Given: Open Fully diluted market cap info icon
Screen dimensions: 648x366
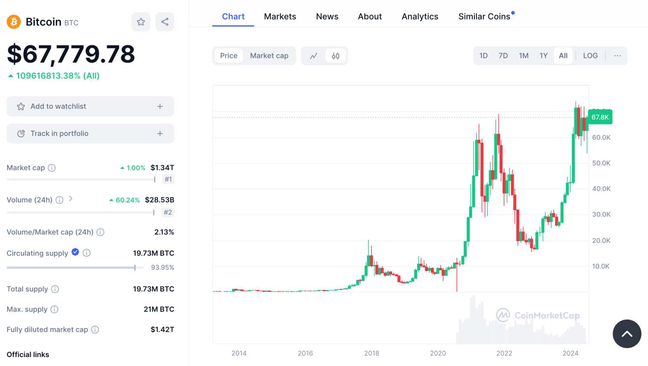Looking at the screenshot, I should click(95, 329).
